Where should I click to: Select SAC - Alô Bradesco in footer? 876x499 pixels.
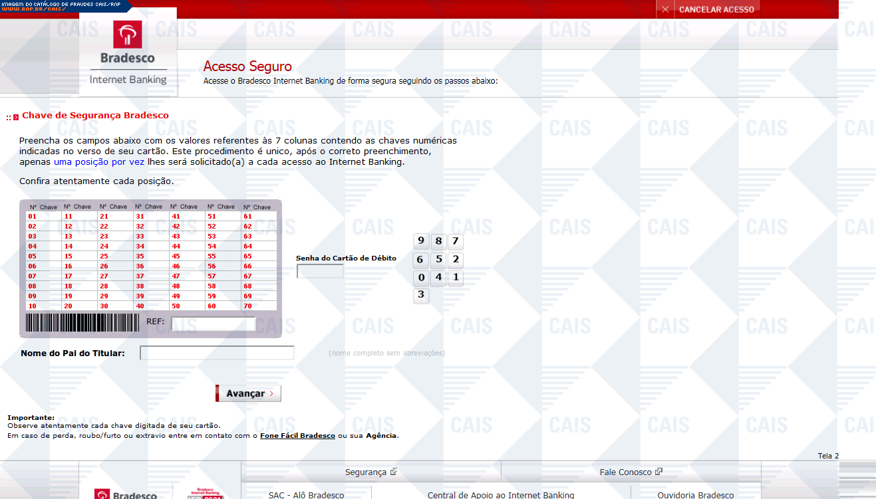(306, 495)
